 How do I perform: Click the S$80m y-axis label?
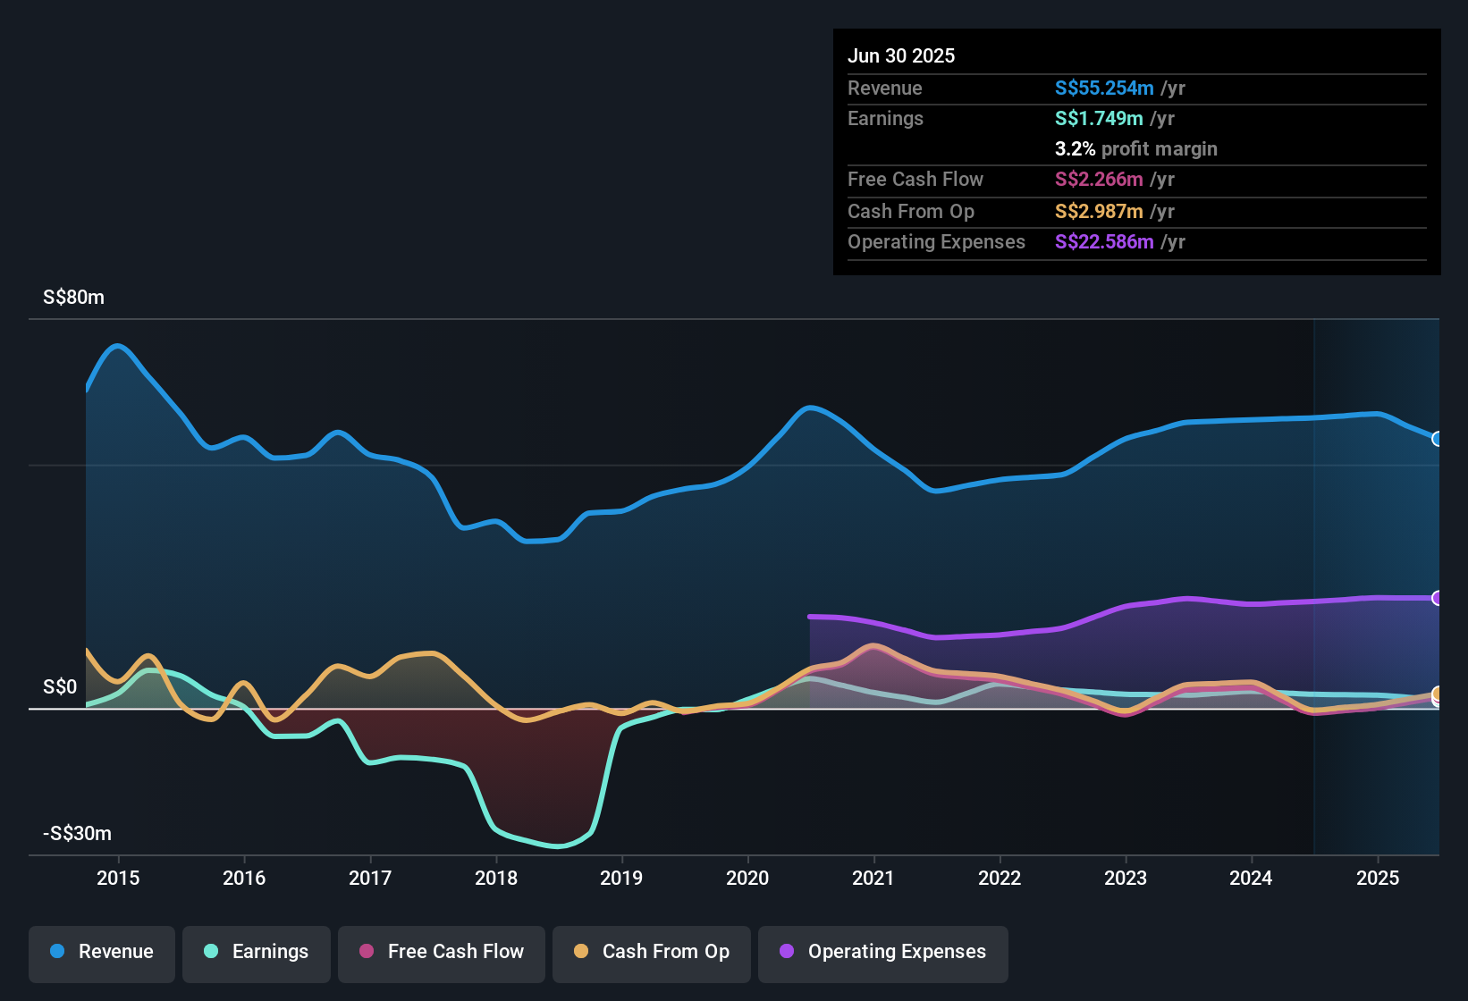[73, 297]
